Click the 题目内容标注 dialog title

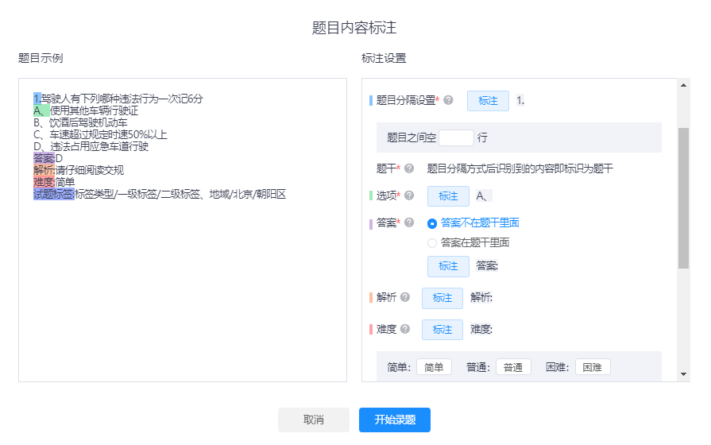pyautogui.click(x=354, y=28)
